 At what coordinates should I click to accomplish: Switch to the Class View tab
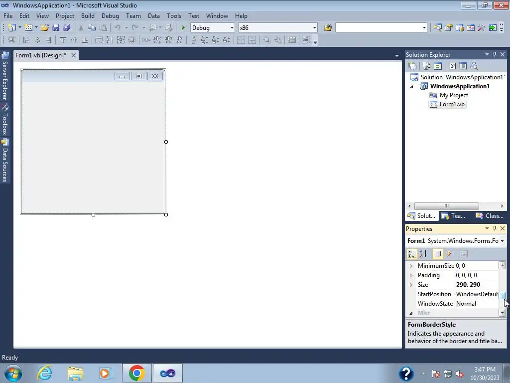(489, 216)
